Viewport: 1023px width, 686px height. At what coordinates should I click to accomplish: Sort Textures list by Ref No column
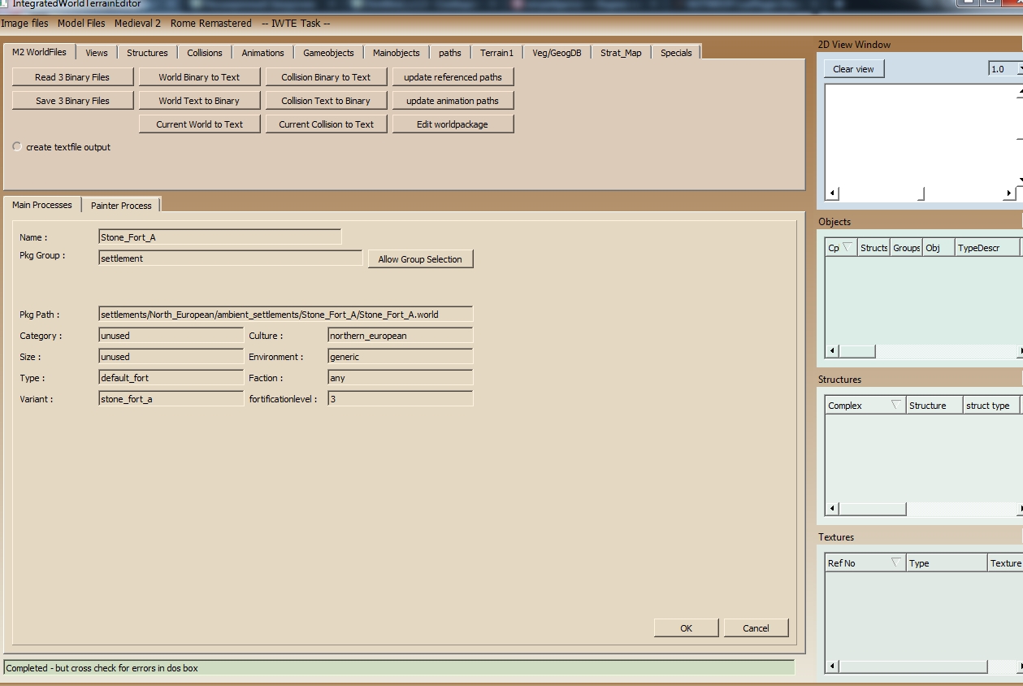865,563
